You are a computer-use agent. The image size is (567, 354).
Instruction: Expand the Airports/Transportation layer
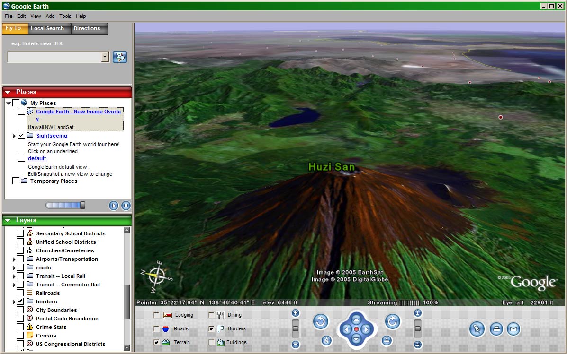click(14, 259)
